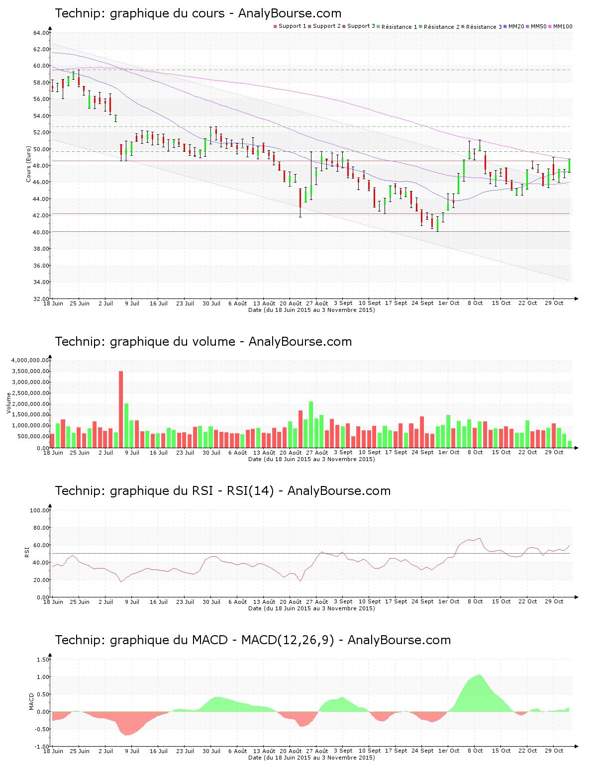Click the 1.50 MACD axis value
The image size is (597, 771).
coord(43,660)
